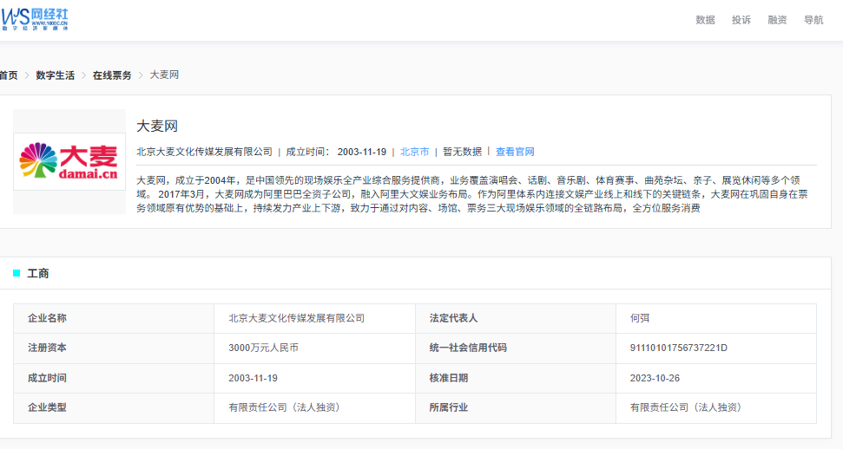Select the header 成立时间 2003-11-19 text

click(336, 152)
